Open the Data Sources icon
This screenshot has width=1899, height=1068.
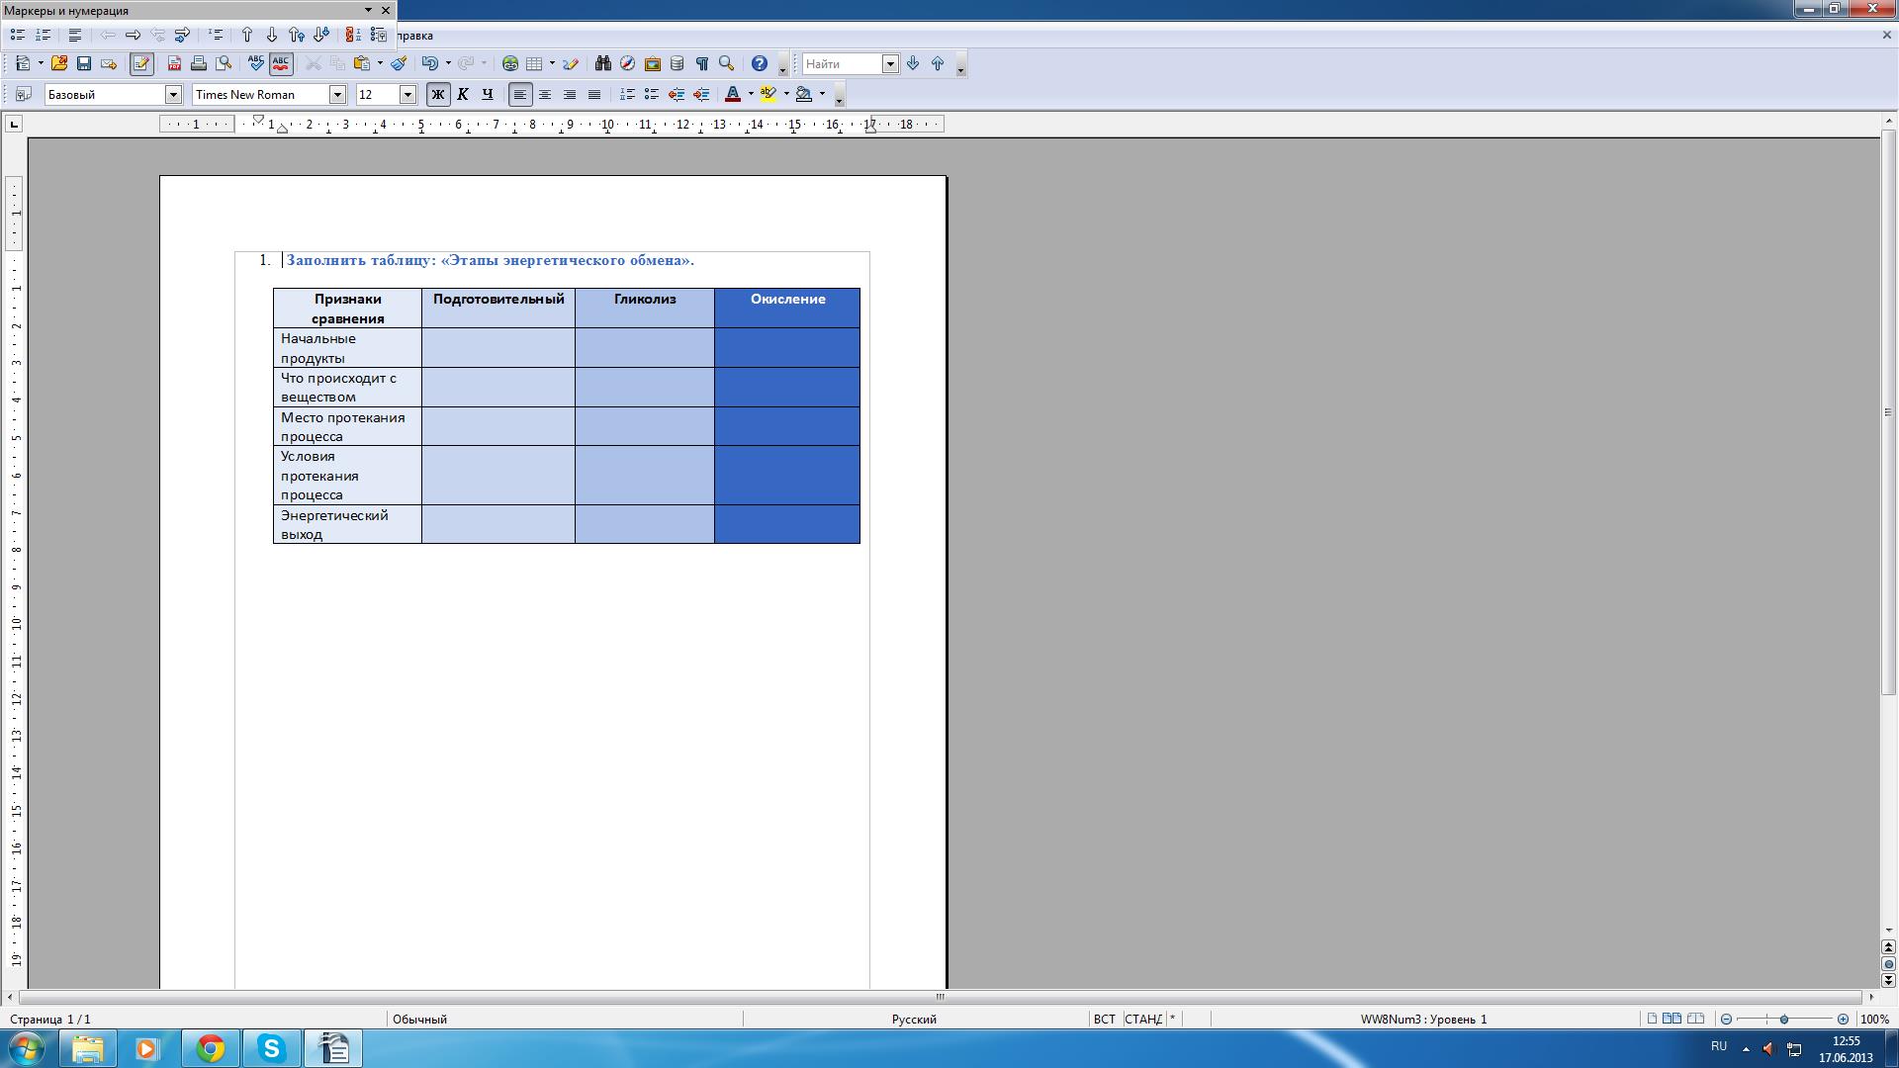pyautogui.click(x=677, y=63)
